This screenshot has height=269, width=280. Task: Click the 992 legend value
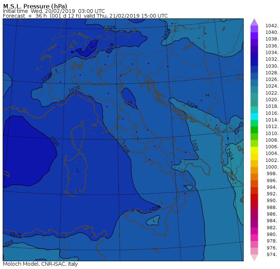coord(273,194)
